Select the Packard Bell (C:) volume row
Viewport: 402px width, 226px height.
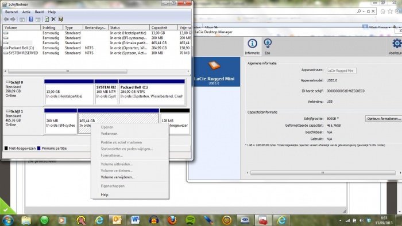tap(97, 48)
